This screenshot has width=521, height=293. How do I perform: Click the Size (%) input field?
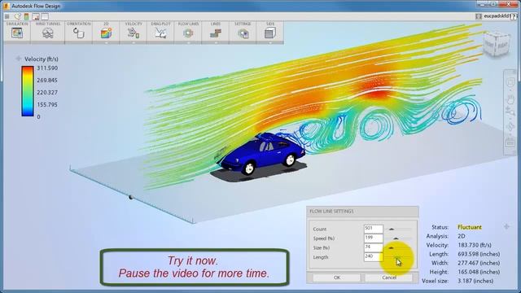point(374,247)
